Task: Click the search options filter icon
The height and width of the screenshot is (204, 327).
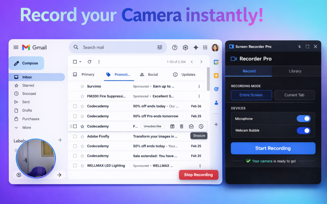Action: (x=160, y=47)
